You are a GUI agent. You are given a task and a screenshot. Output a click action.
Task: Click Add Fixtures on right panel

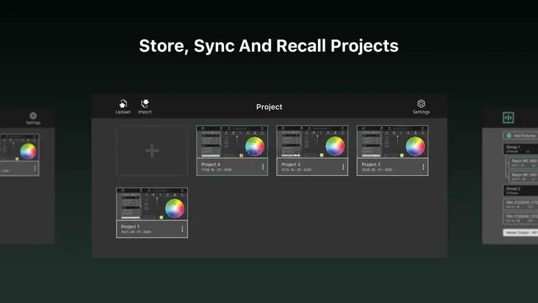pos(521,136)
